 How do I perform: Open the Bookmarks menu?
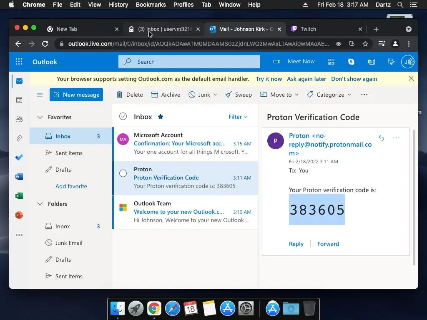pyautogui.click(x=151, y=5)
